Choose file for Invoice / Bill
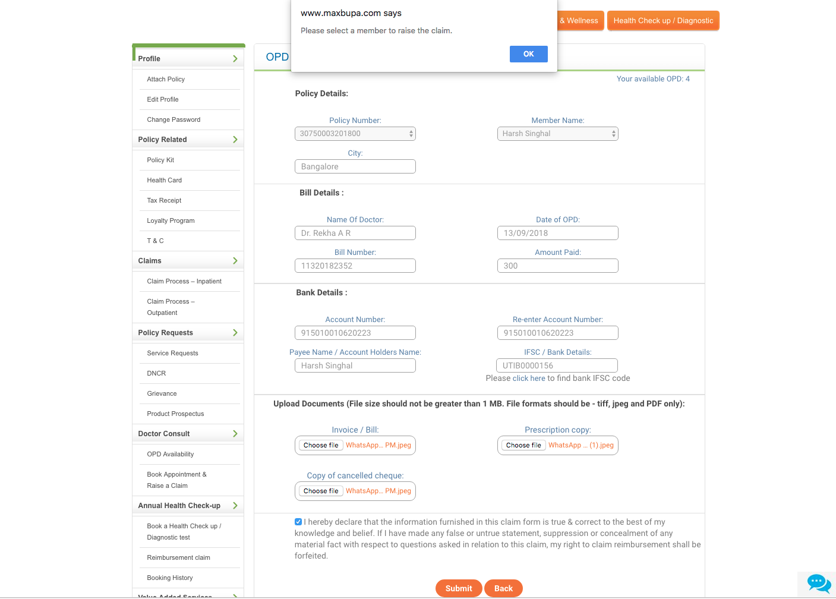Viewport: 836px width, 599px height. click(x=321, y=445)
